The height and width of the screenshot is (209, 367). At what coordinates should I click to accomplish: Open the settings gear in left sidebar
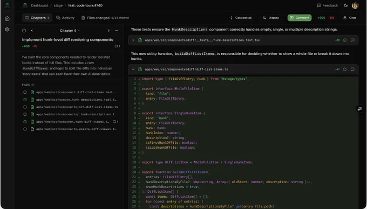(x=7, y=29)
